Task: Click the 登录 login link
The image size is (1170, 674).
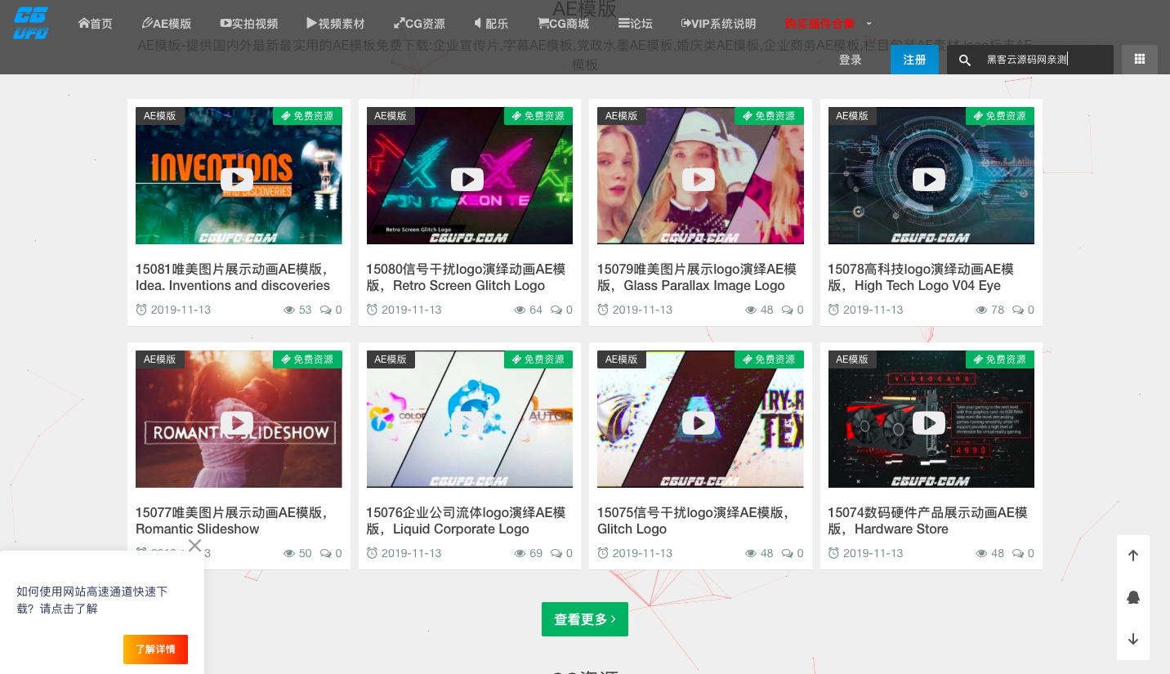Action: point(850,60)
